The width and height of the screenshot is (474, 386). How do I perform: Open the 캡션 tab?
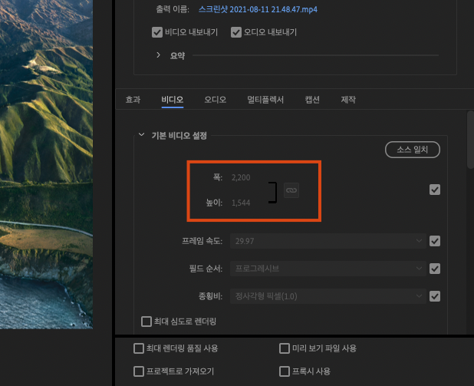coord(312,100)
